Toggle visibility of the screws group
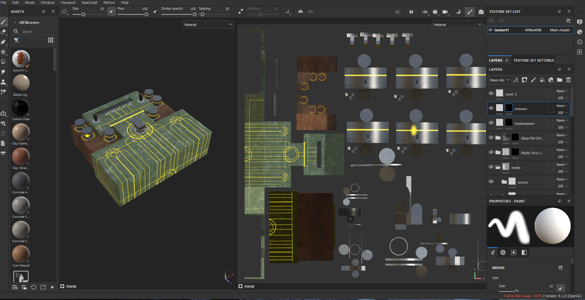The height and width of the screenshot is (300, 585). [491, 182]
